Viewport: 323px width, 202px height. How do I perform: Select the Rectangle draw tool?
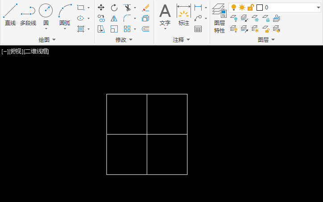[x=81, y=8]
